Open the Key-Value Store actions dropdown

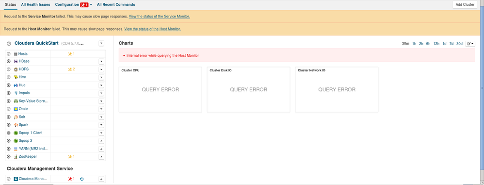point(101,101)
